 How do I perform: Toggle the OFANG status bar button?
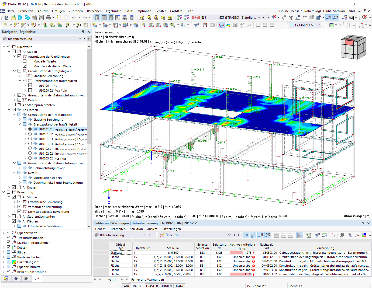[179, 286]
